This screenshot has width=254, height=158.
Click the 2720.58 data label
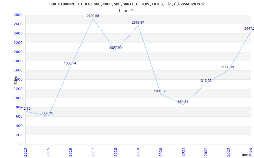(93, 16)
